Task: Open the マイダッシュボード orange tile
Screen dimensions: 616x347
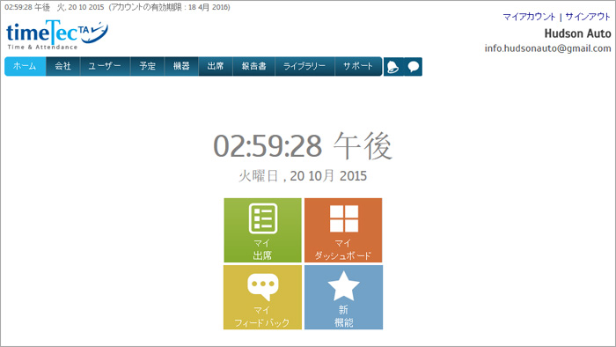Action: 343,230
